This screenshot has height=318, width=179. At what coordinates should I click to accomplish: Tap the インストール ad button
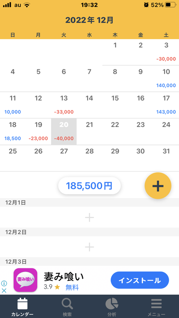pos(140,280)
